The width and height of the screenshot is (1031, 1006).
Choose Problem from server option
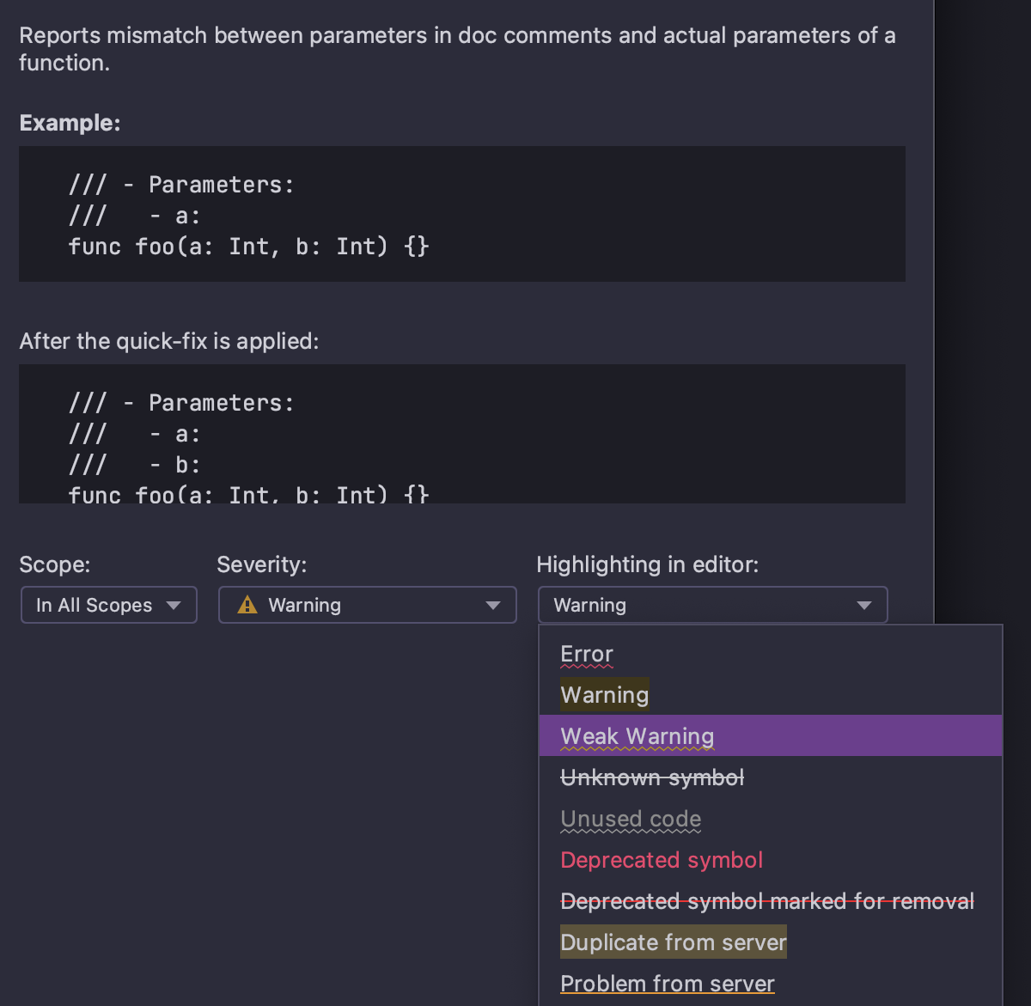[x=667, y=983]
